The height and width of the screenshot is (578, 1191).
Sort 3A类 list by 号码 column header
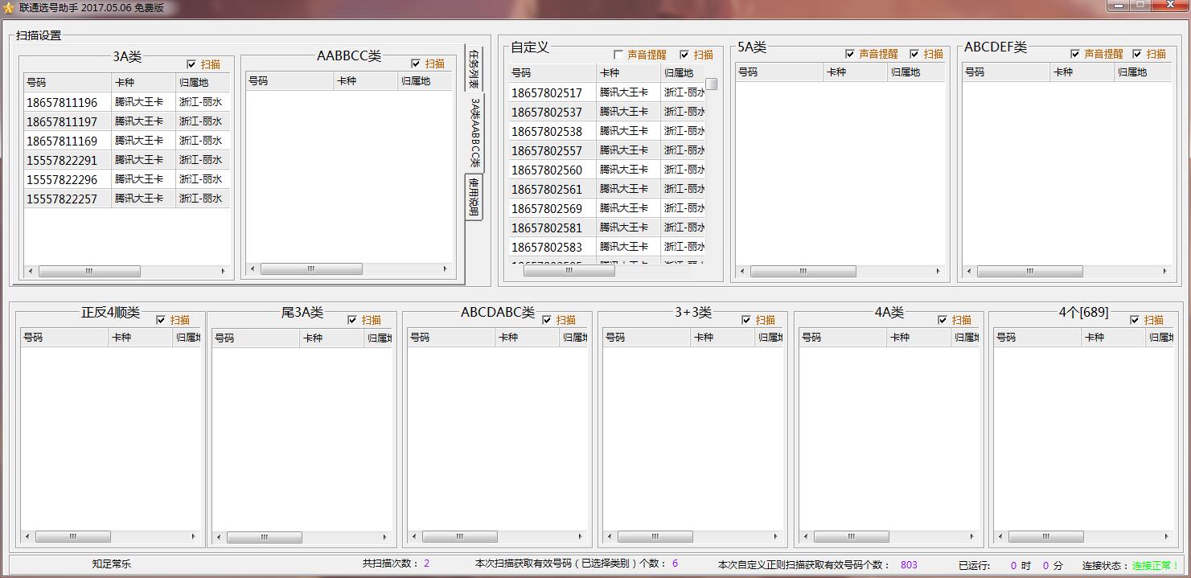coord(68,82)
